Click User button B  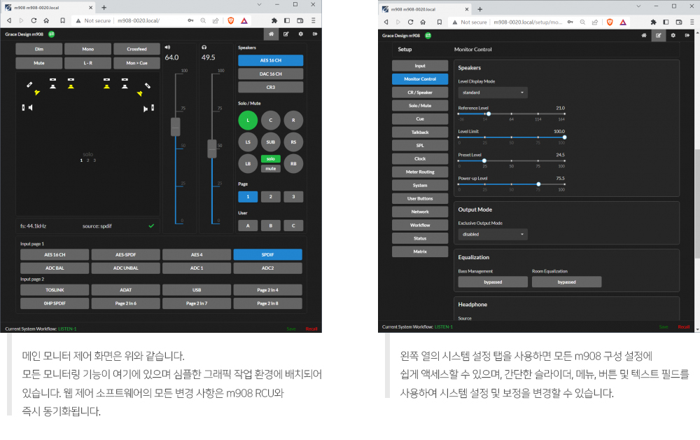click(270, 226)
